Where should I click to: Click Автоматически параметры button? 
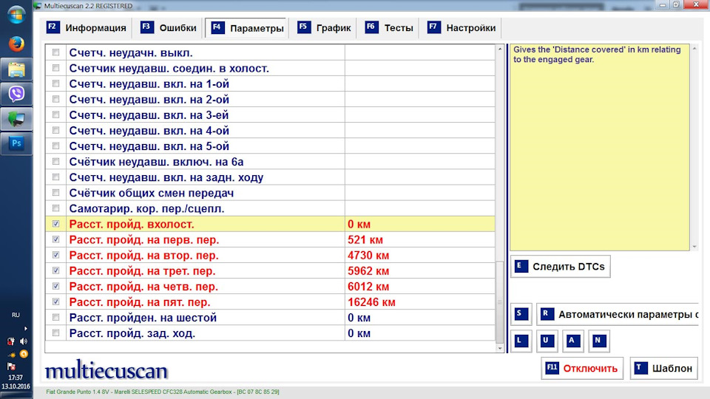click(x=618, y=315)
